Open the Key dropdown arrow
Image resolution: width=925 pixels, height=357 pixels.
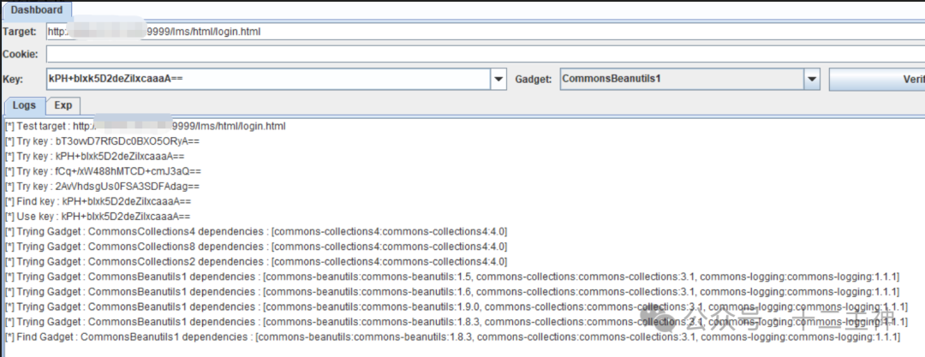click(498, 80)
